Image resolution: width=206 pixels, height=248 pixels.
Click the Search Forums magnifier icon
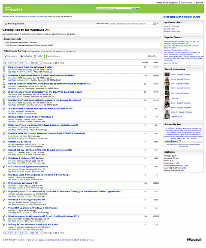pyautogui.click(x=154, y=24)
